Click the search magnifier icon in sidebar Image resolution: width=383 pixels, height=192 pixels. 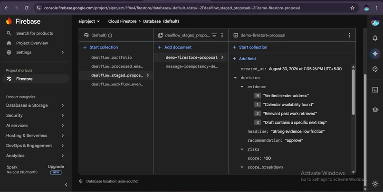(9, 33)
